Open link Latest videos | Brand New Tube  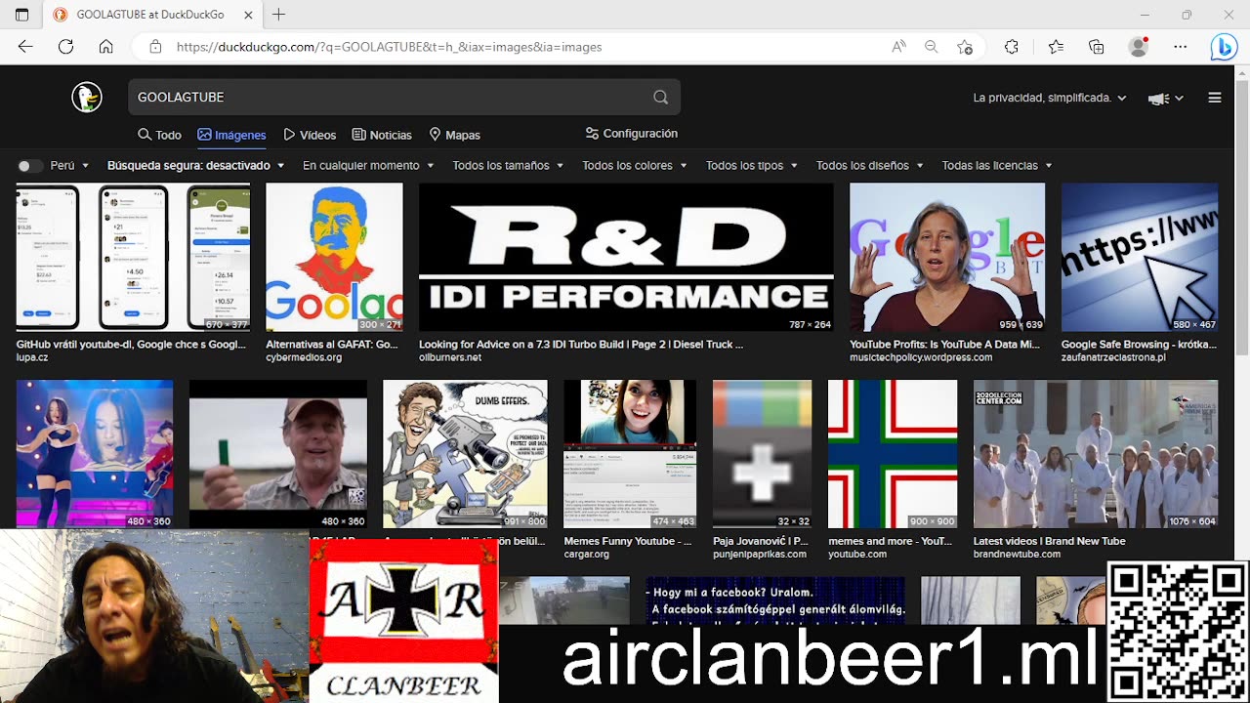(1050, 541)
